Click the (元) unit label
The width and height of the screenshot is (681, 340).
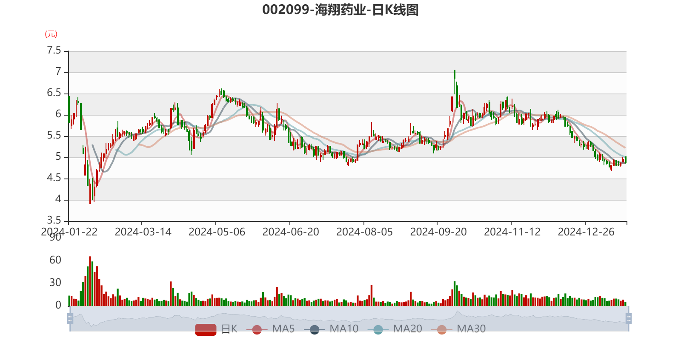coord(51,34)
